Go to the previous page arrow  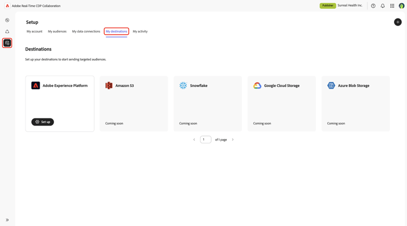pos(194,140)
